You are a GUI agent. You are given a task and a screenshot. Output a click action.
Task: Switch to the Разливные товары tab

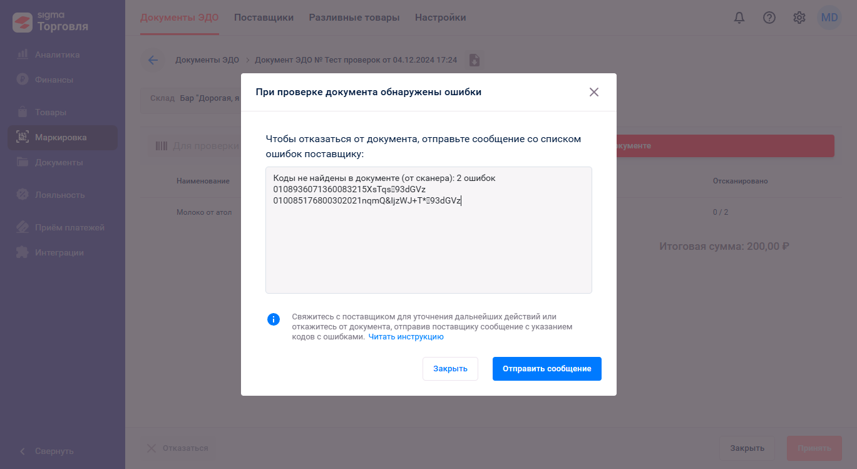[354, 18]
